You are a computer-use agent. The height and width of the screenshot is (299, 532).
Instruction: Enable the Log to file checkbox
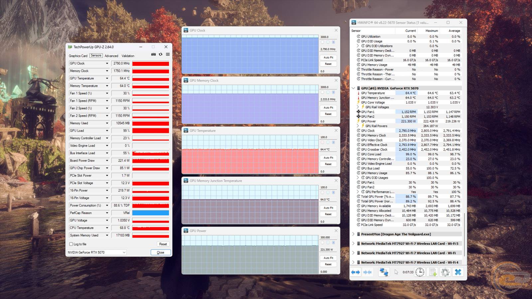71,244
